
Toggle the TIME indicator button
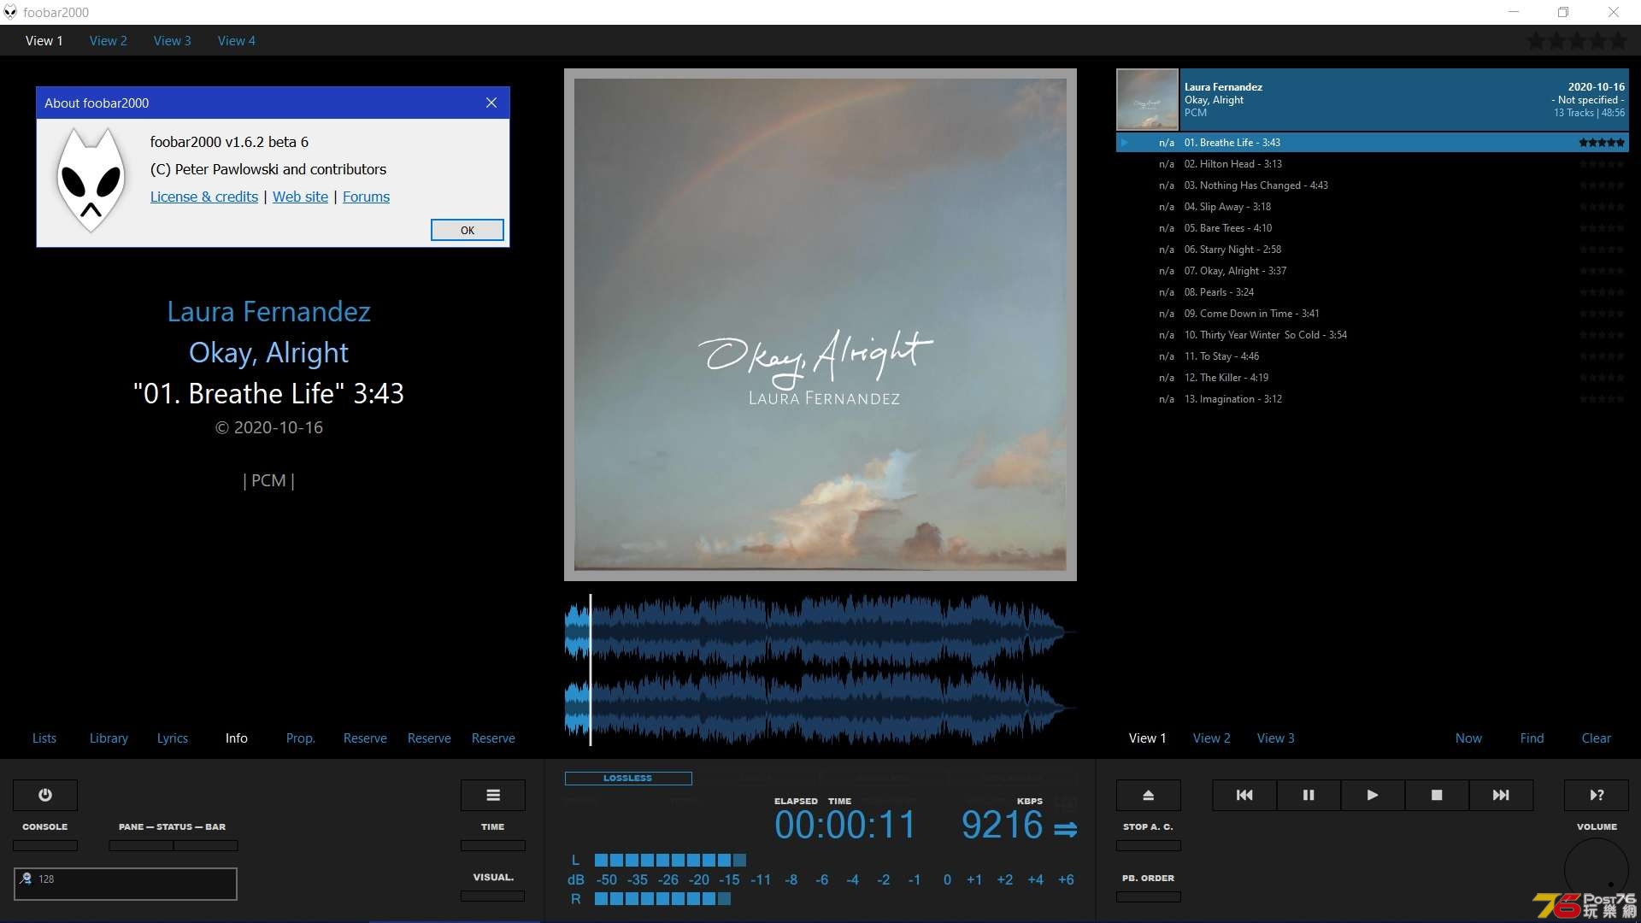click(493, 845)
